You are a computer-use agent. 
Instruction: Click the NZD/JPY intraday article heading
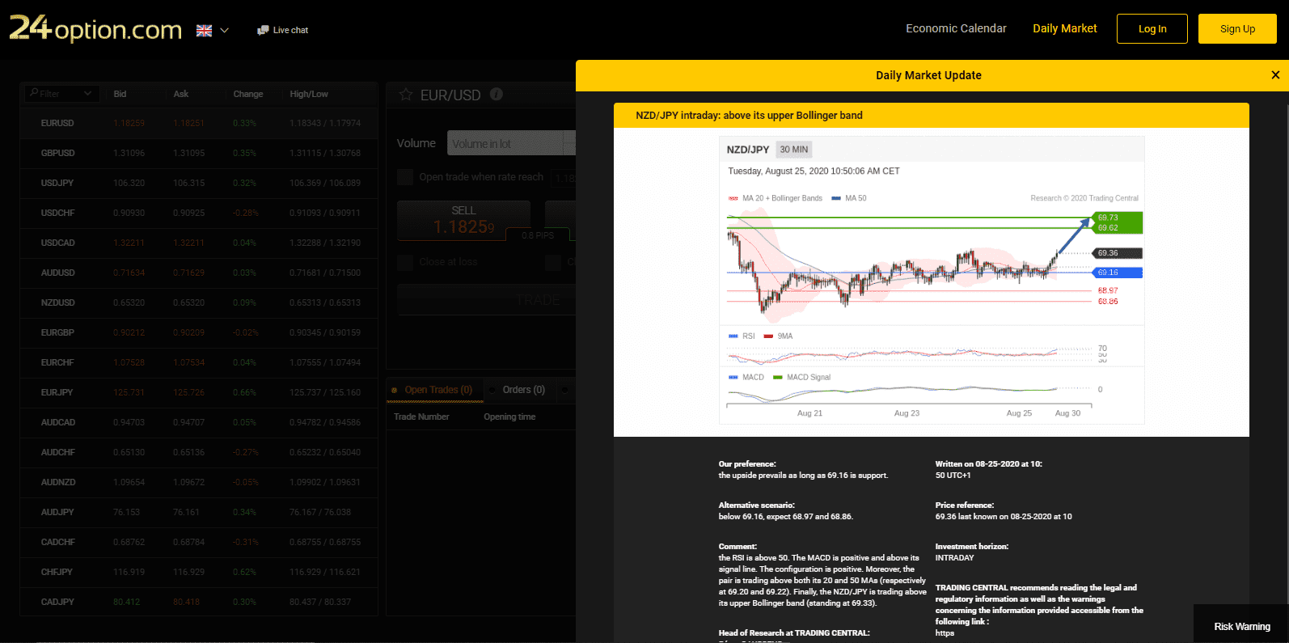[749, 116]
